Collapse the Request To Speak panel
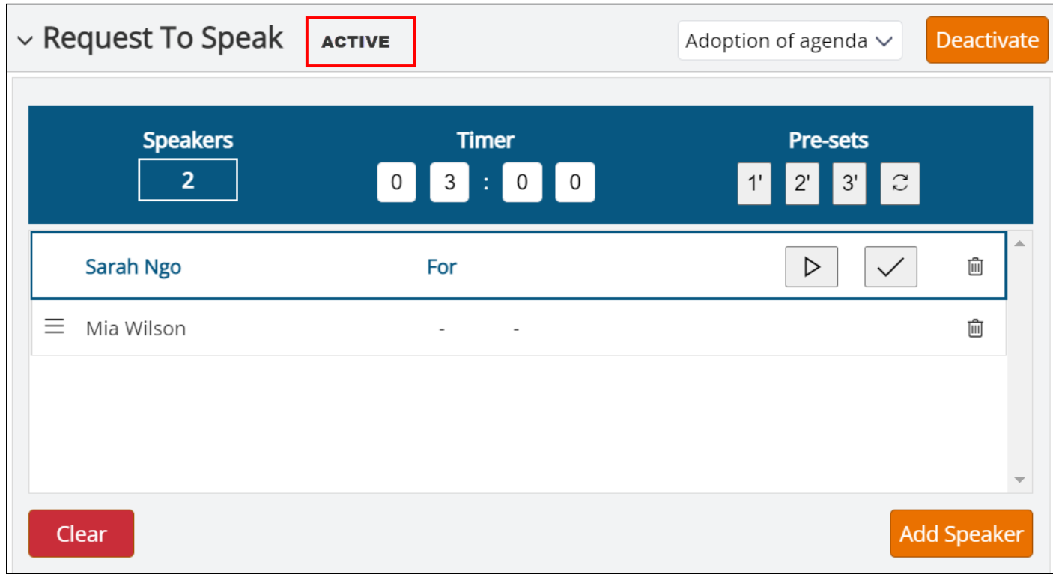1053x577 pixels. [25, 40]
